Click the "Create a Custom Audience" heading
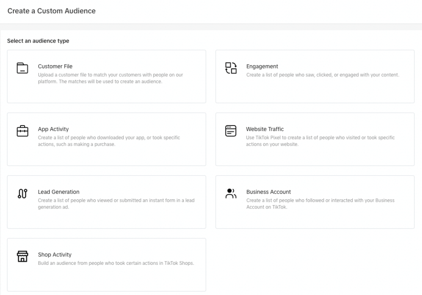 click(51, 11)
